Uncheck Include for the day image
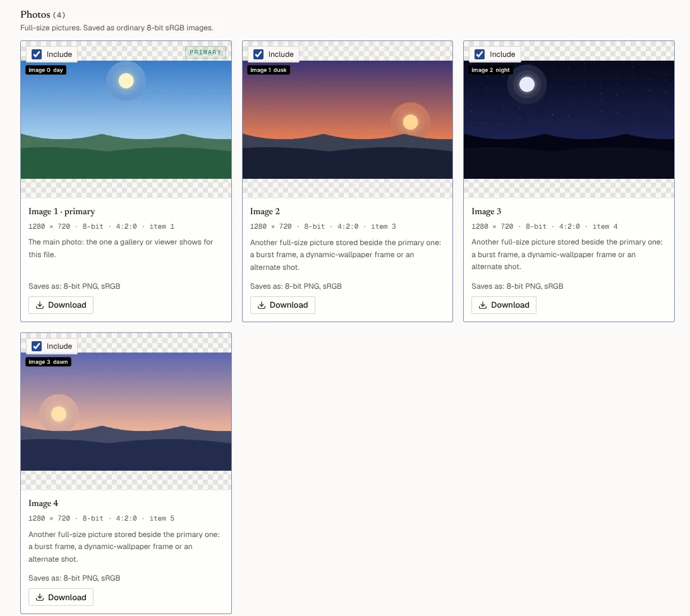The image size is (690, 616). coord(37,54)
